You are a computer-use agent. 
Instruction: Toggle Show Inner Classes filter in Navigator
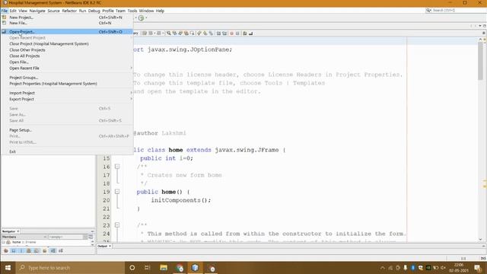[37, 250]
